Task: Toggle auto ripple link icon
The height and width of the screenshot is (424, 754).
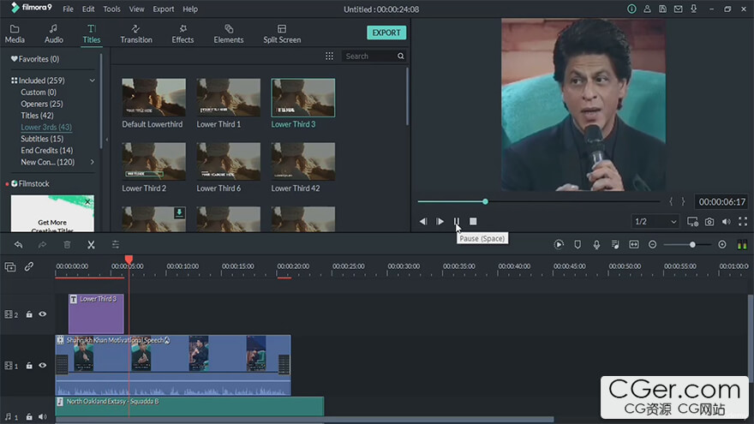Action: coord(29,266)
